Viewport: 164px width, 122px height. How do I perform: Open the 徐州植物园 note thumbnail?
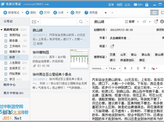[x=79, y=59]
